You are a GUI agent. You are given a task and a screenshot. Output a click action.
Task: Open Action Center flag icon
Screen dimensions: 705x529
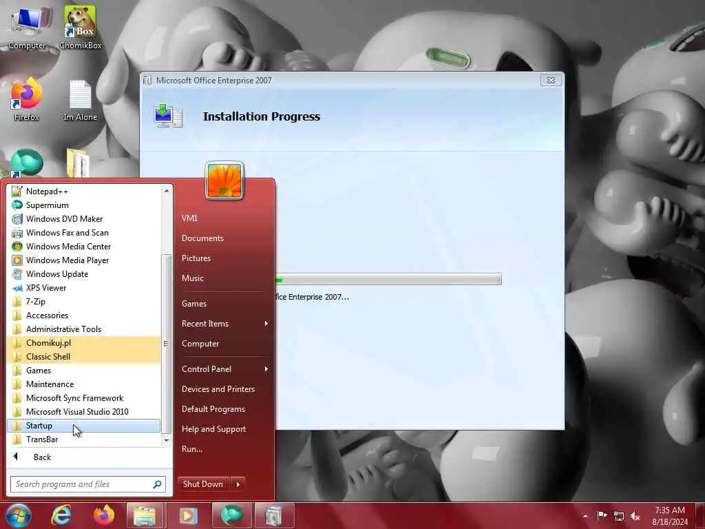(x=602, y=516)
